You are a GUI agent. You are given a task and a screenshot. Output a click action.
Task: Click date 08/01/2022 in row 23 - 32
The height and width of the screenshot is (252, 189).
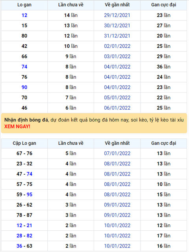click(x=117, y=164)
